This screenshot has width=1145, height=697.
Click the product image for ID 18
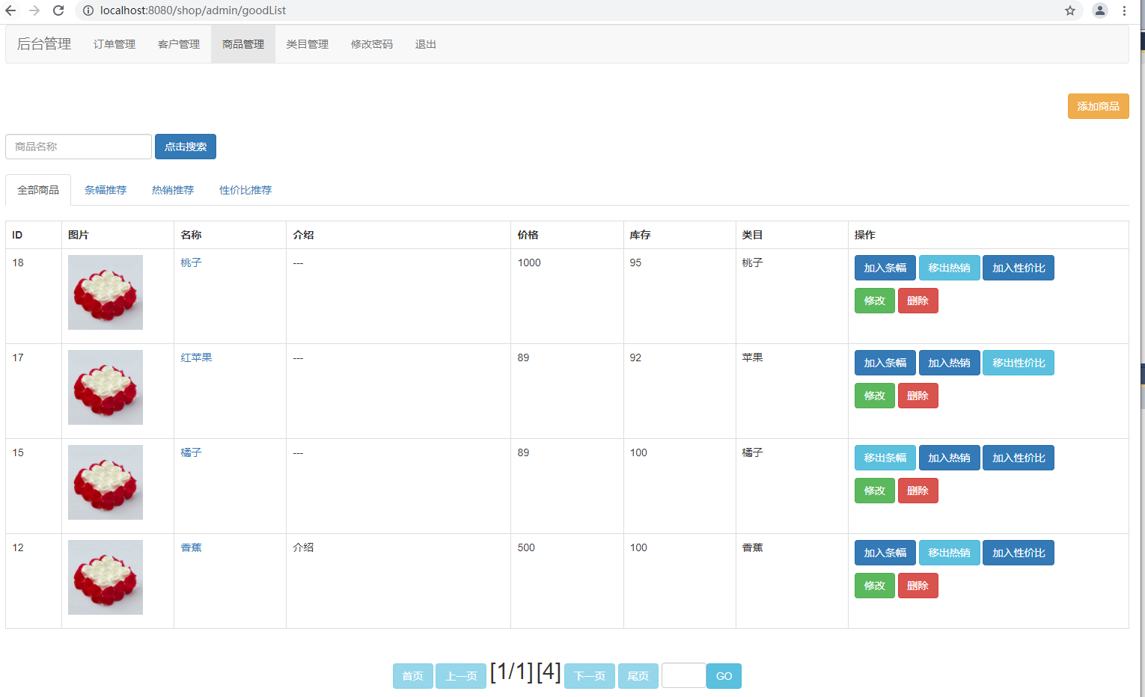(x=106, y=292)
